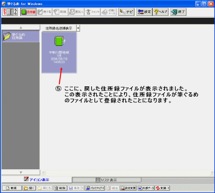Open the バックアップ backup dropdown

point(95,188)
